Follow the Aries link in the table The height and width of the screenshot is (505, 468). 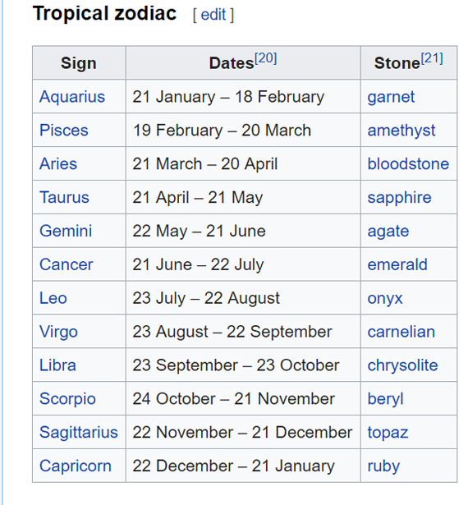tap(58, 163)
